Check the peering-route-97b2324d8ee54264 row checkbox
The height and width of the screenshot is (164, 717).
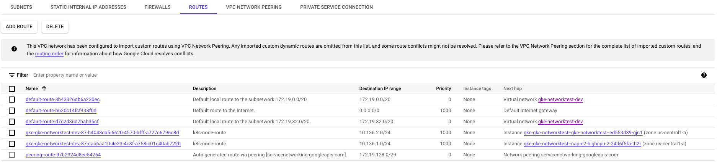pyautogui.click(x=12, y=155)
